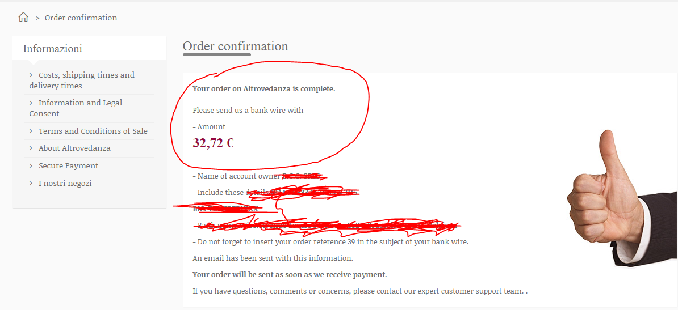Click the 32,72 € amount
Screen dimensions: 678x310
[x=213, y=143]
